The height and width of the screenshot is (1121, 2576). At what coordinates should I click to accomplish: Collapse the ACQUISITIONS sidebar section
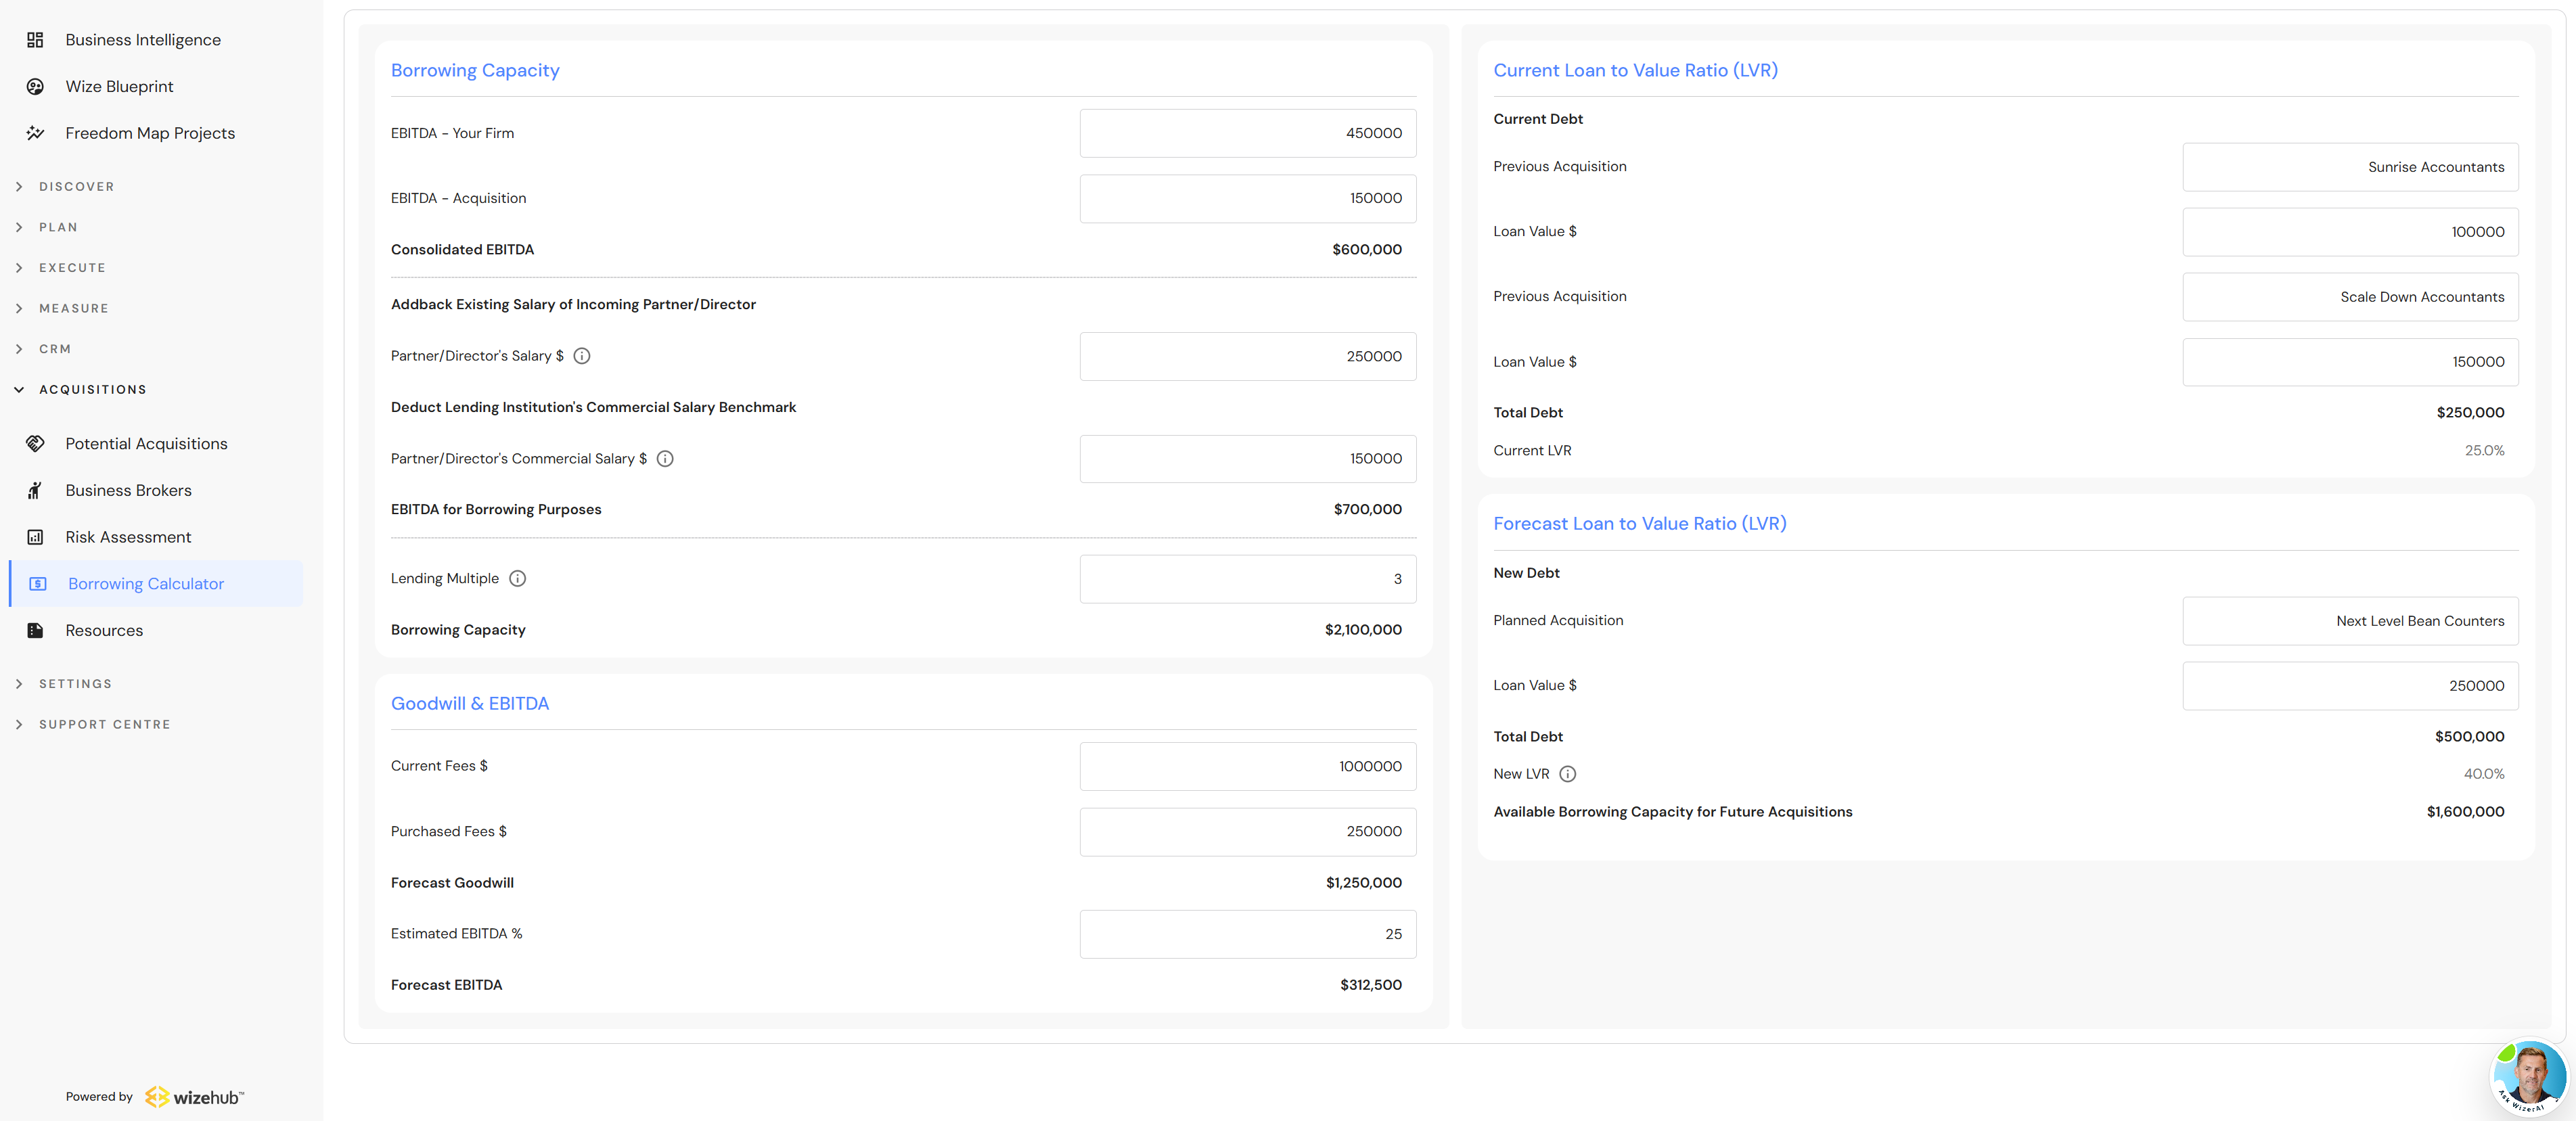pyautogui.click(x=92, y=390)
